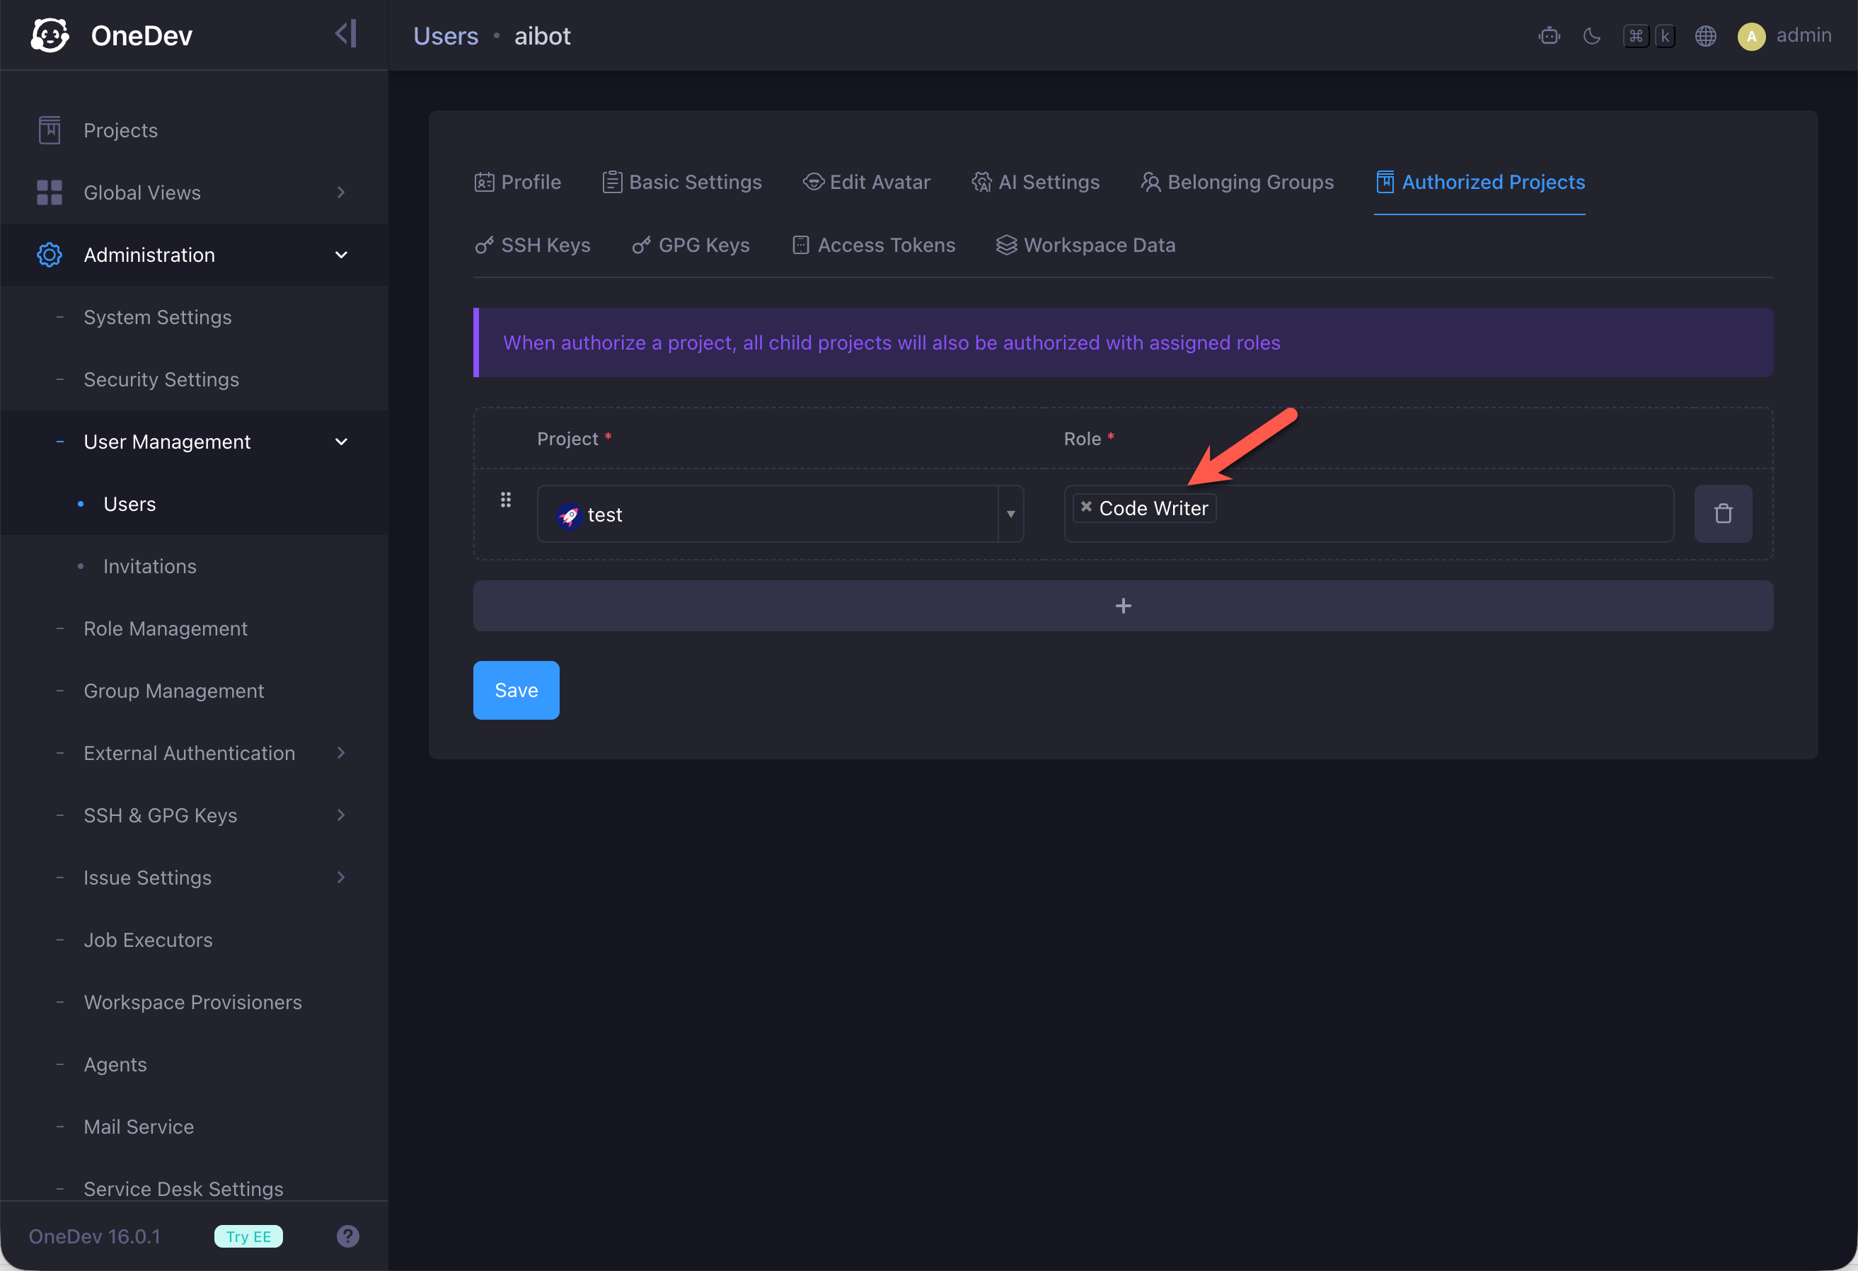The height and width of the screenshot is (1271, 1858).
Task: Open the AI robot icon in header
Action: pos(1549,36)
